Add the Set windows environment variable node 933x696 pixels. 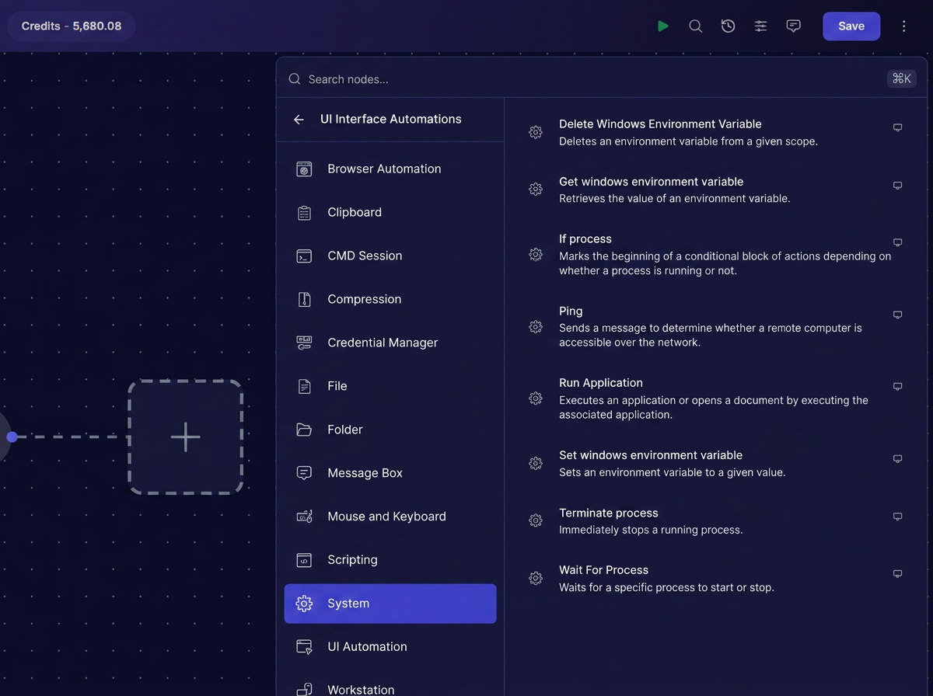pos(715,463)
